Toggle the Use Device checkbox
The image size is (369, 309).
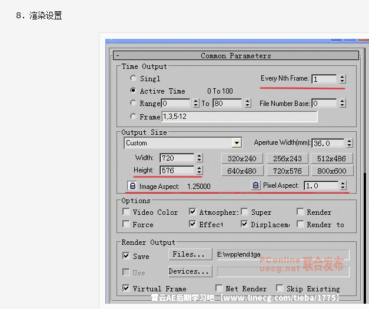tap(126, 273)
